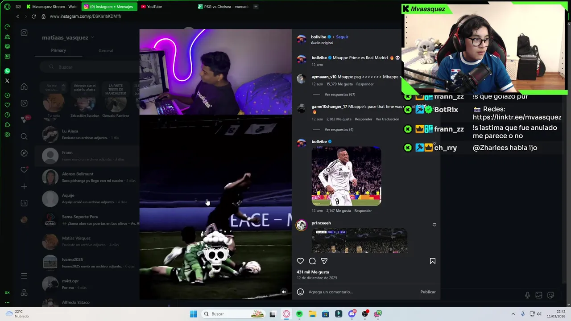Select the Instagram Mensajes tab
The width and height of the screenshot is (571, 321).
pyautogui.click(x=108, y=7)
